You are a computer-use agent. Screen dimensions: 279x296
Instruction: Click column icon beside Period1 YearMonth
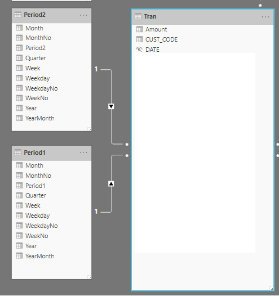[x=19, y=256]
